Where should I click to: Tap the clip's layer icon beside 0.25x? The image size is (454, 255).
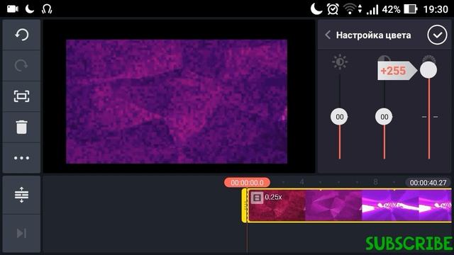(257, 198)
